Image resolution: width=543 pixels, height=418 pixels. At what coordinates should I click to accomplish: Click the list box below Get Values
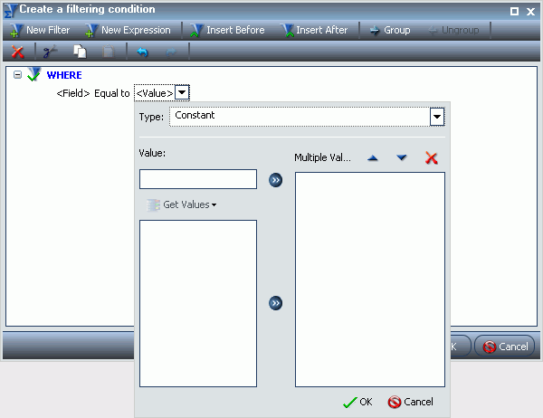(x=198, y=303)
